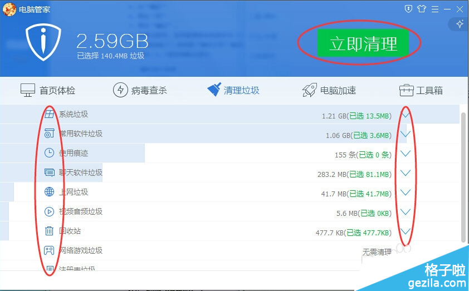This screenshot has width=469, height=291.
Task: Click the 电脑管家 title text
Action: 35,9
